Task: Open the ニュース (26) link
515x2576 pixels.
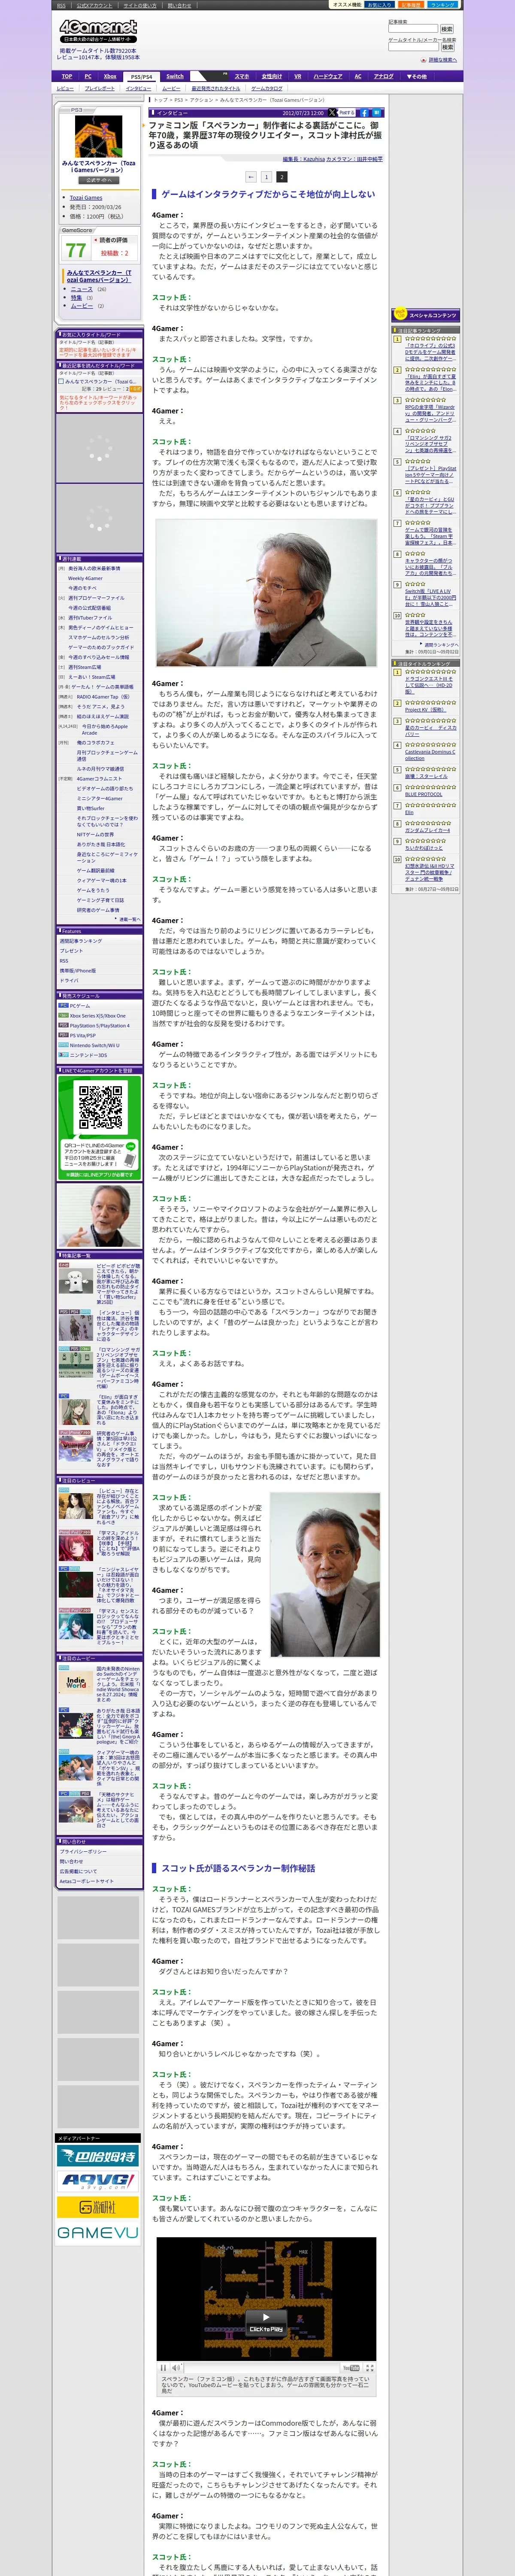Action: click(x=81, y=289)
